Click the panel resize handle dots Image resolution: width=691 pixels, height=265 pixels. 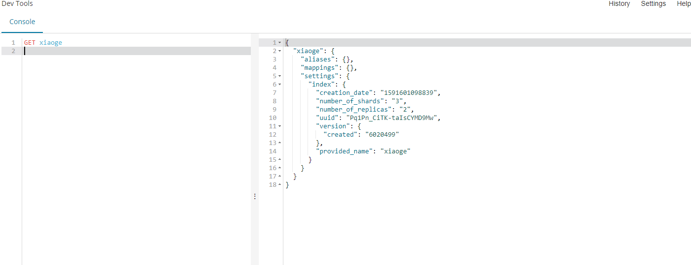tap(255, 196)
